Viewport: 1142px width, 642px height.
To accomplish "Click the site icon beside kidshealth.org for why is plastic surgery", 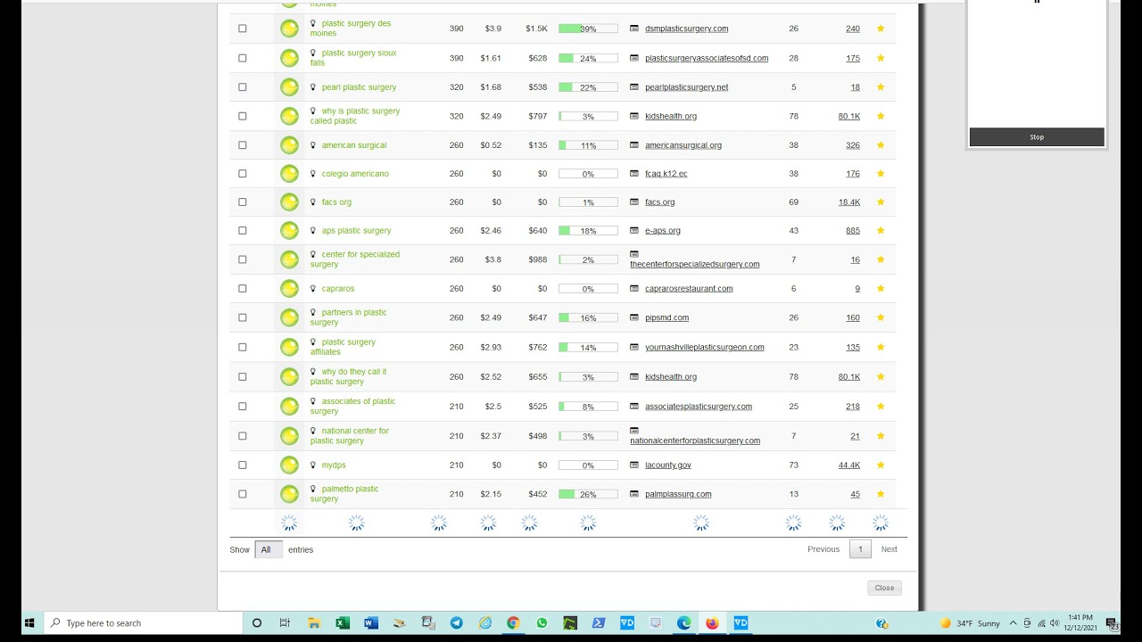I will coord(634,116).
